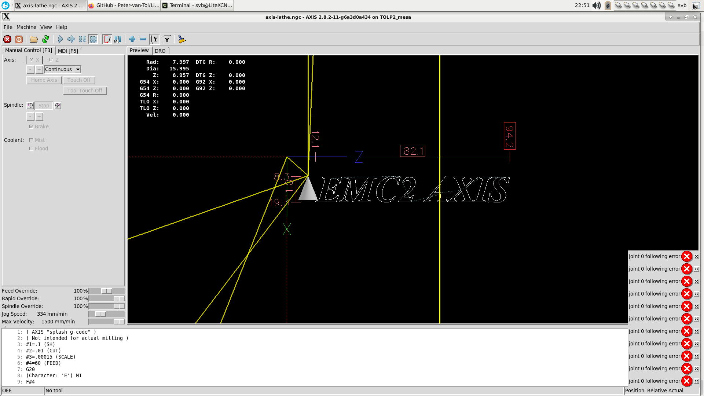The image size is (704, 396).
Task: Click the jog plus button
Action: click(39, 69)
